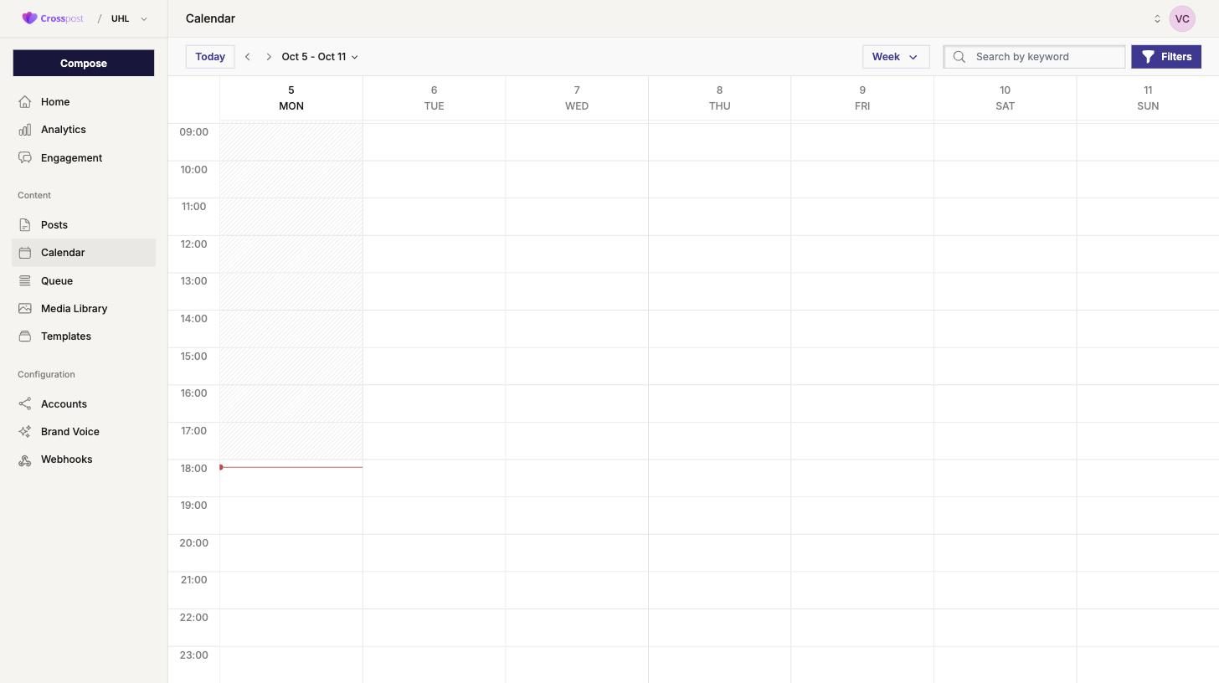Click the 23:00 time label
The width and height of the screenshot is (1219, 683).
click(x=193, y=655)
